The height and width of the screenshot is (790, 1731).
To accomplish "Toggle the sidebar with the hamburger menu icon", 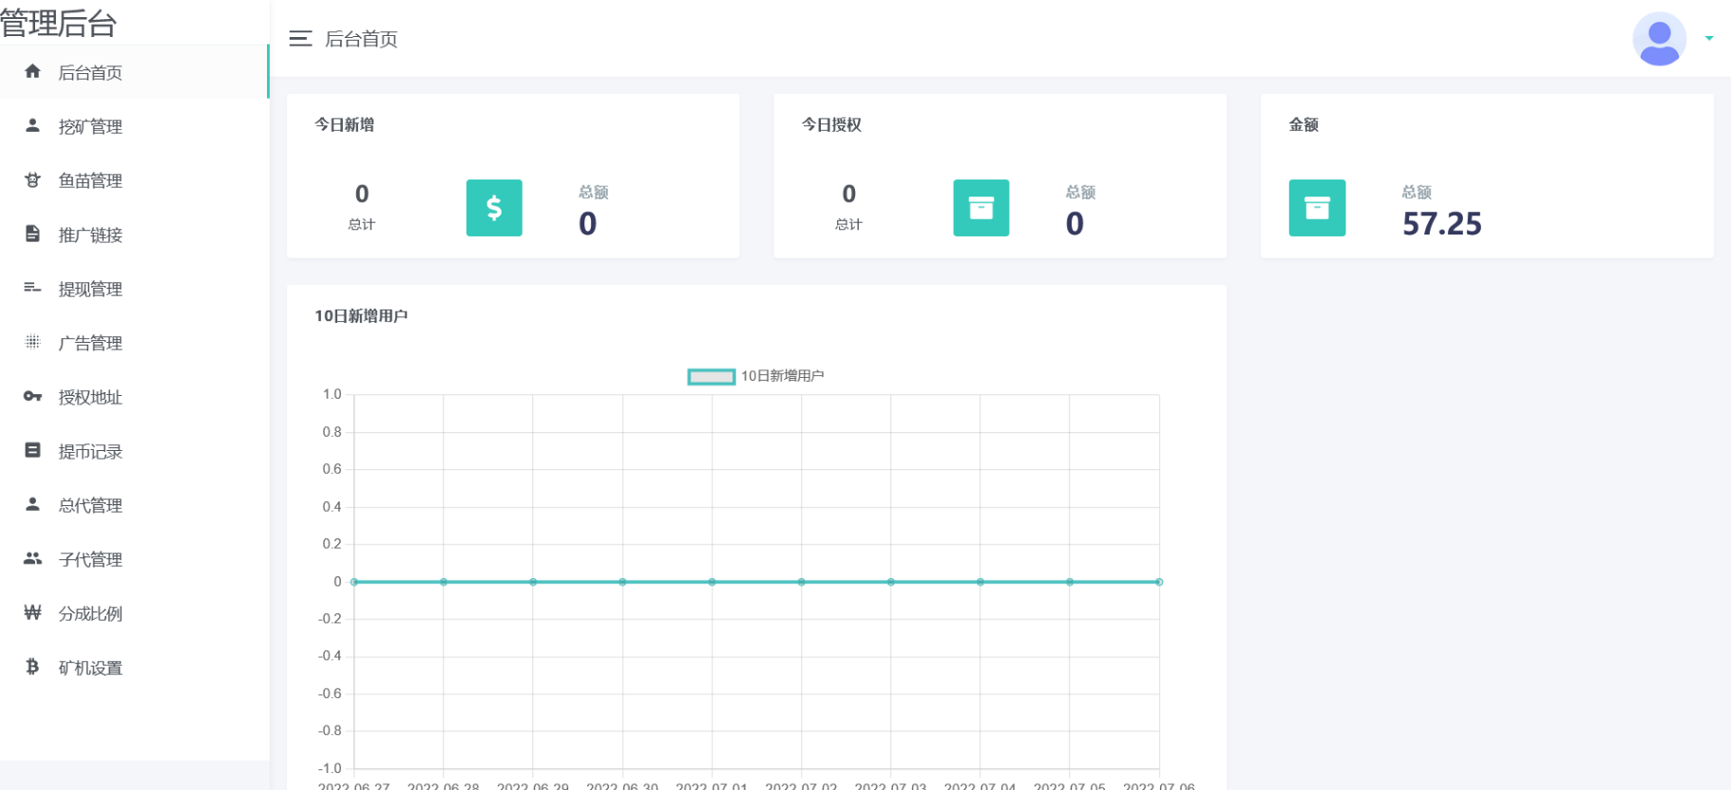I will pos(300,39).
